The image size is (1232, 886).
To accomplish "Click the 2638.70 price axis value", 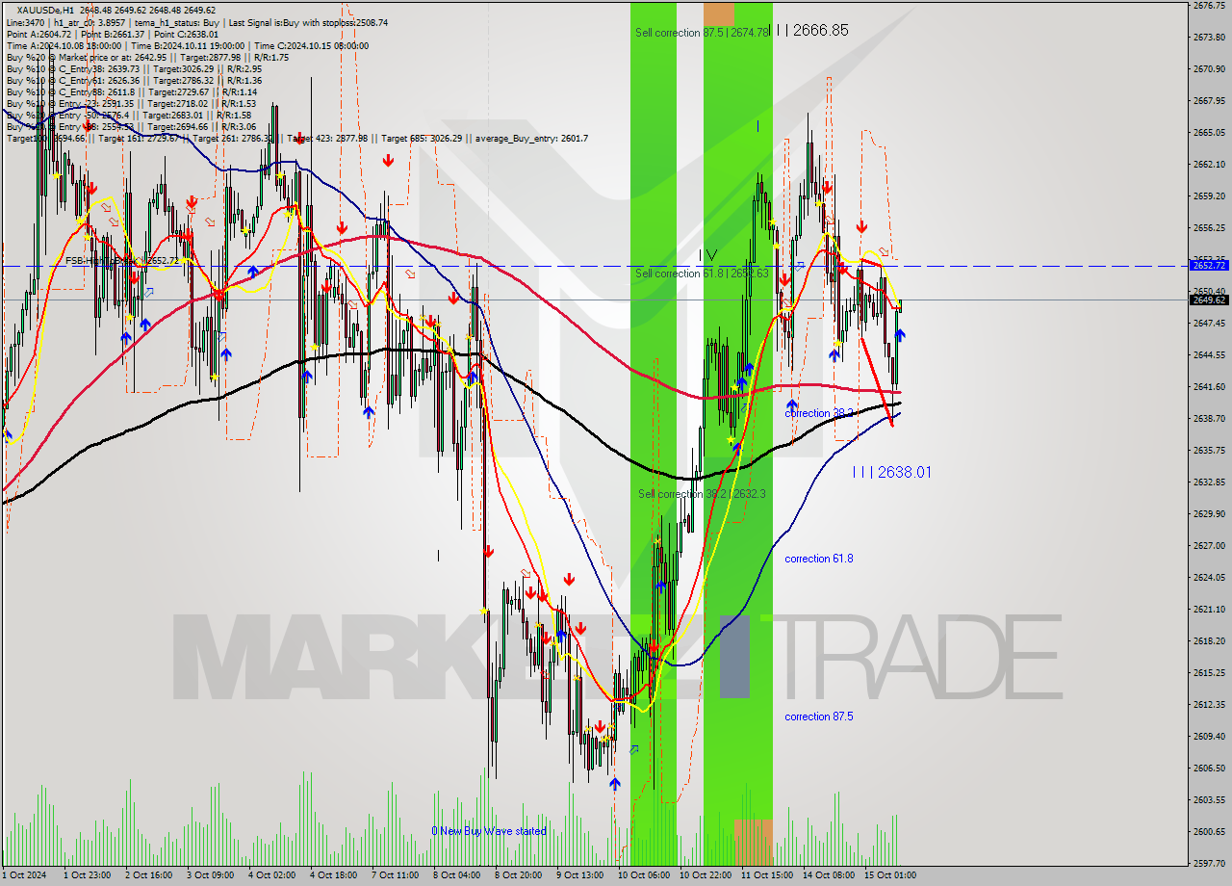I will tap(1209, 418).
